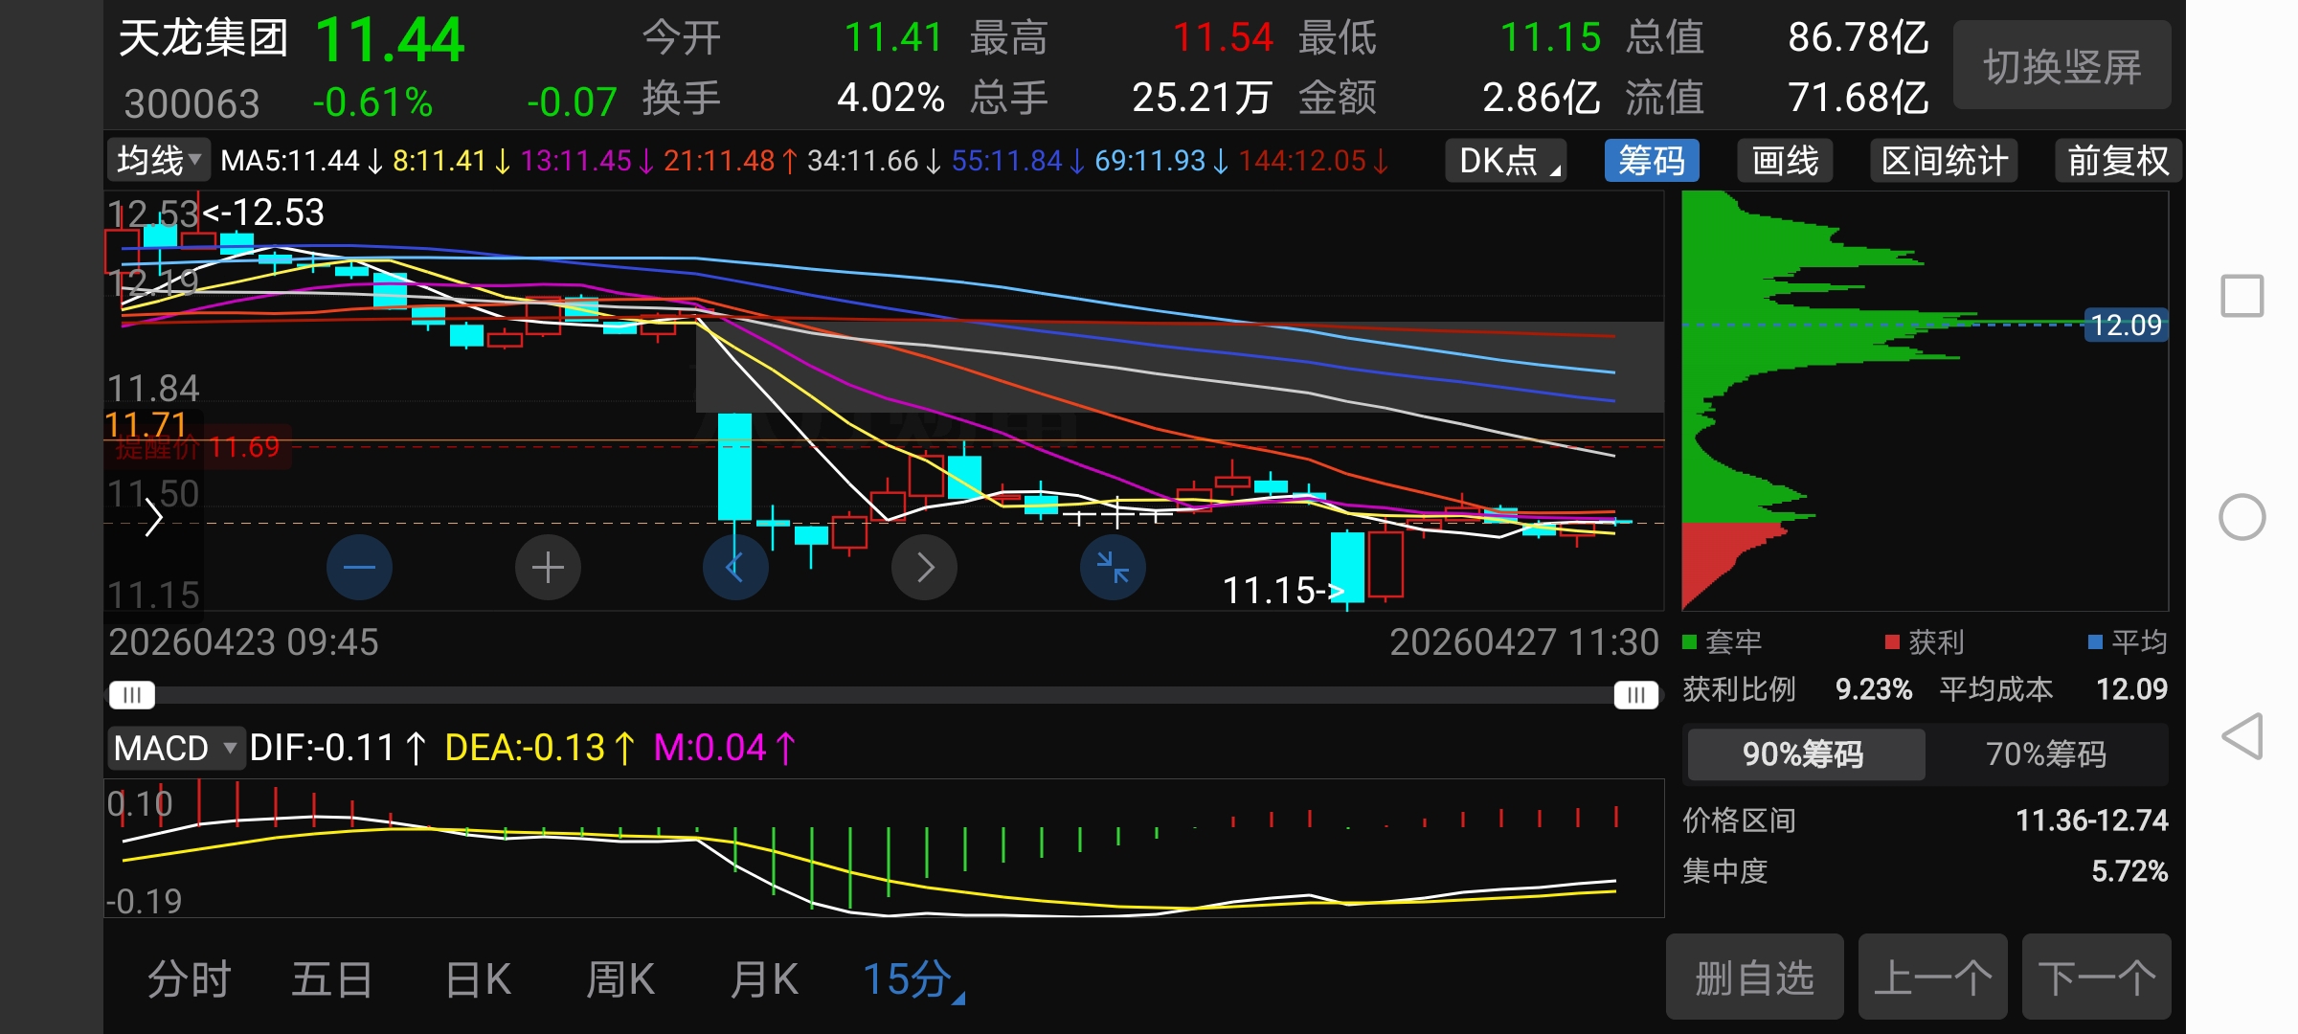Toggle the 筹码 chip distribution panel

coord(1652,161)
